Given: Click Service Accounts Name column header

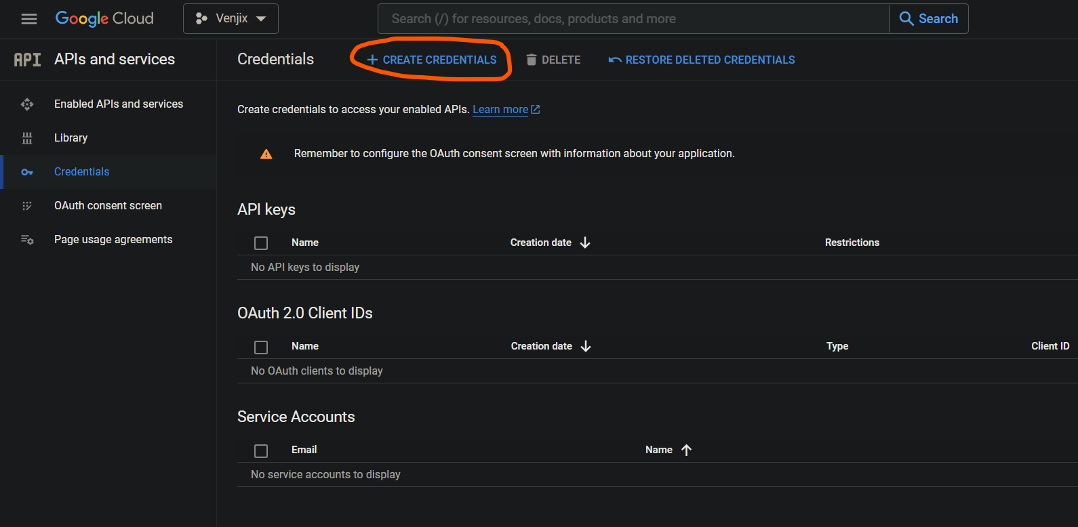Looking at the screenshot, I should (659, 450).
